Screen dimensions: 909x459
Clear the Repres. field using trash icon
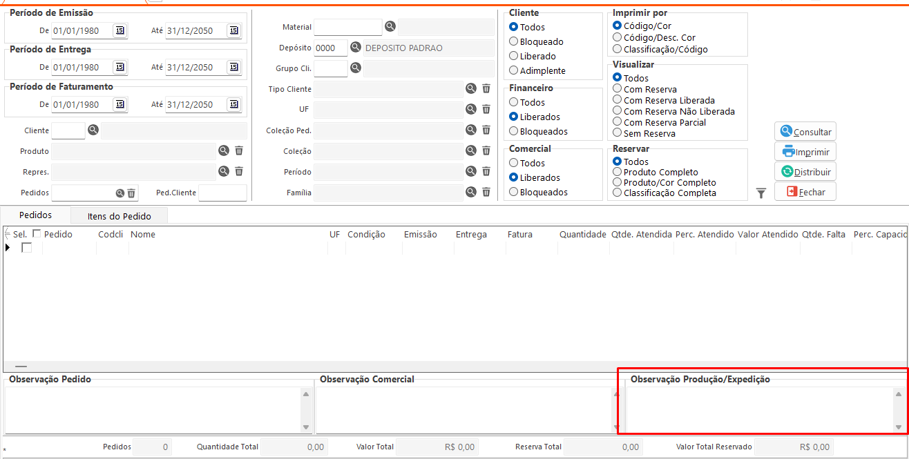(239, 171)
